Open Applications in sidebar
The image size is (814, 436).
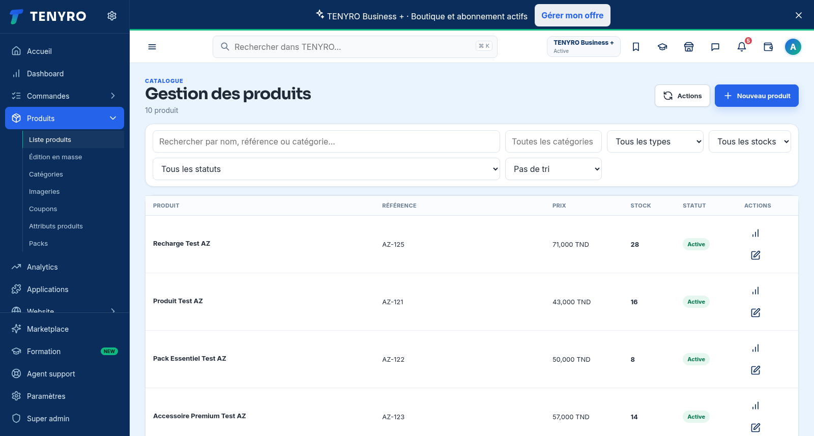coord(65,289)
